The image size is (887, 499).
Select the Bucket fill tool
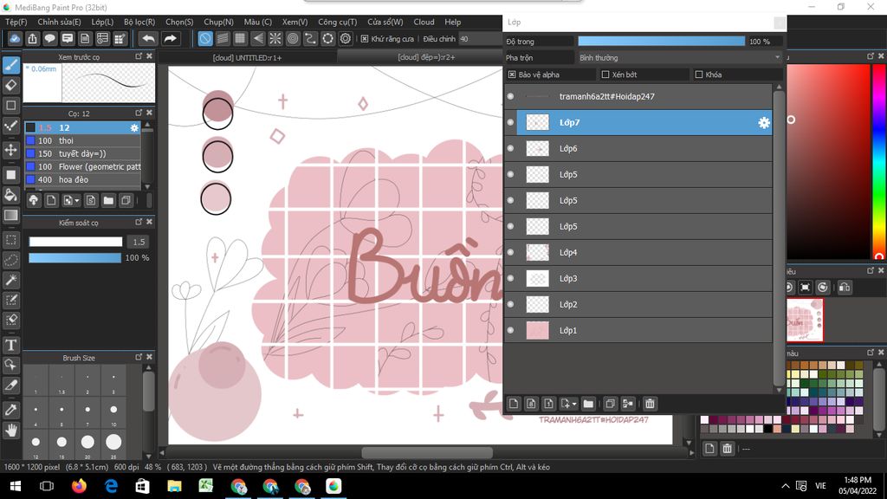tap(11, 195)
